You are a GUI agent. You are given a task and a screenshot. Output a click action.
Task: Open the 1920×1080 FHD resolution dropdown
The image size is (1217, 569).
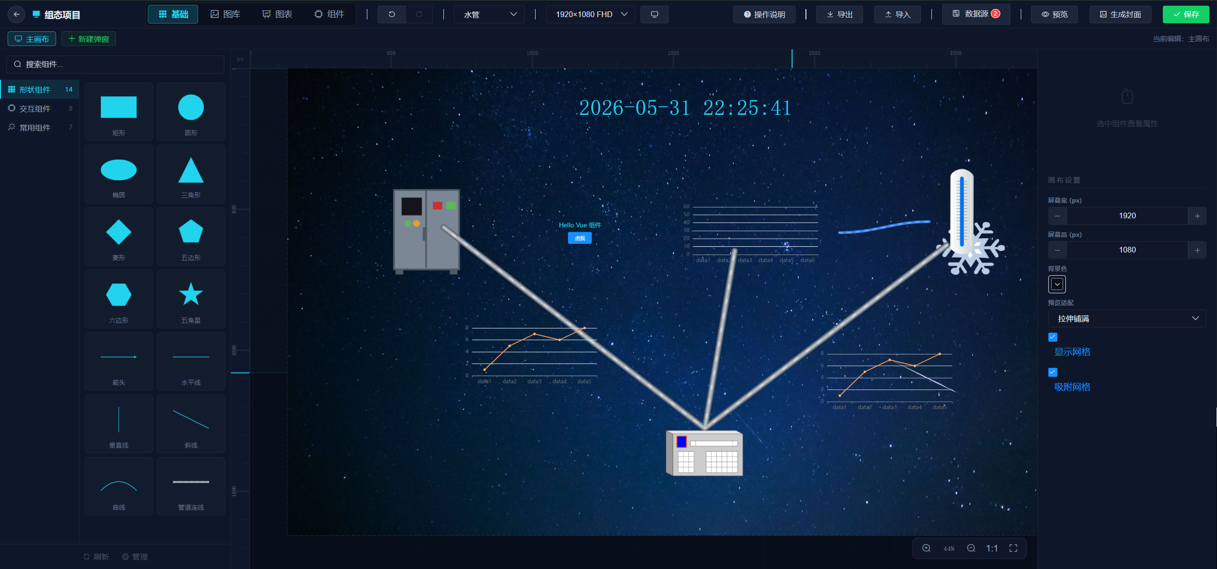pyautogui.click(x=591, y=14)
